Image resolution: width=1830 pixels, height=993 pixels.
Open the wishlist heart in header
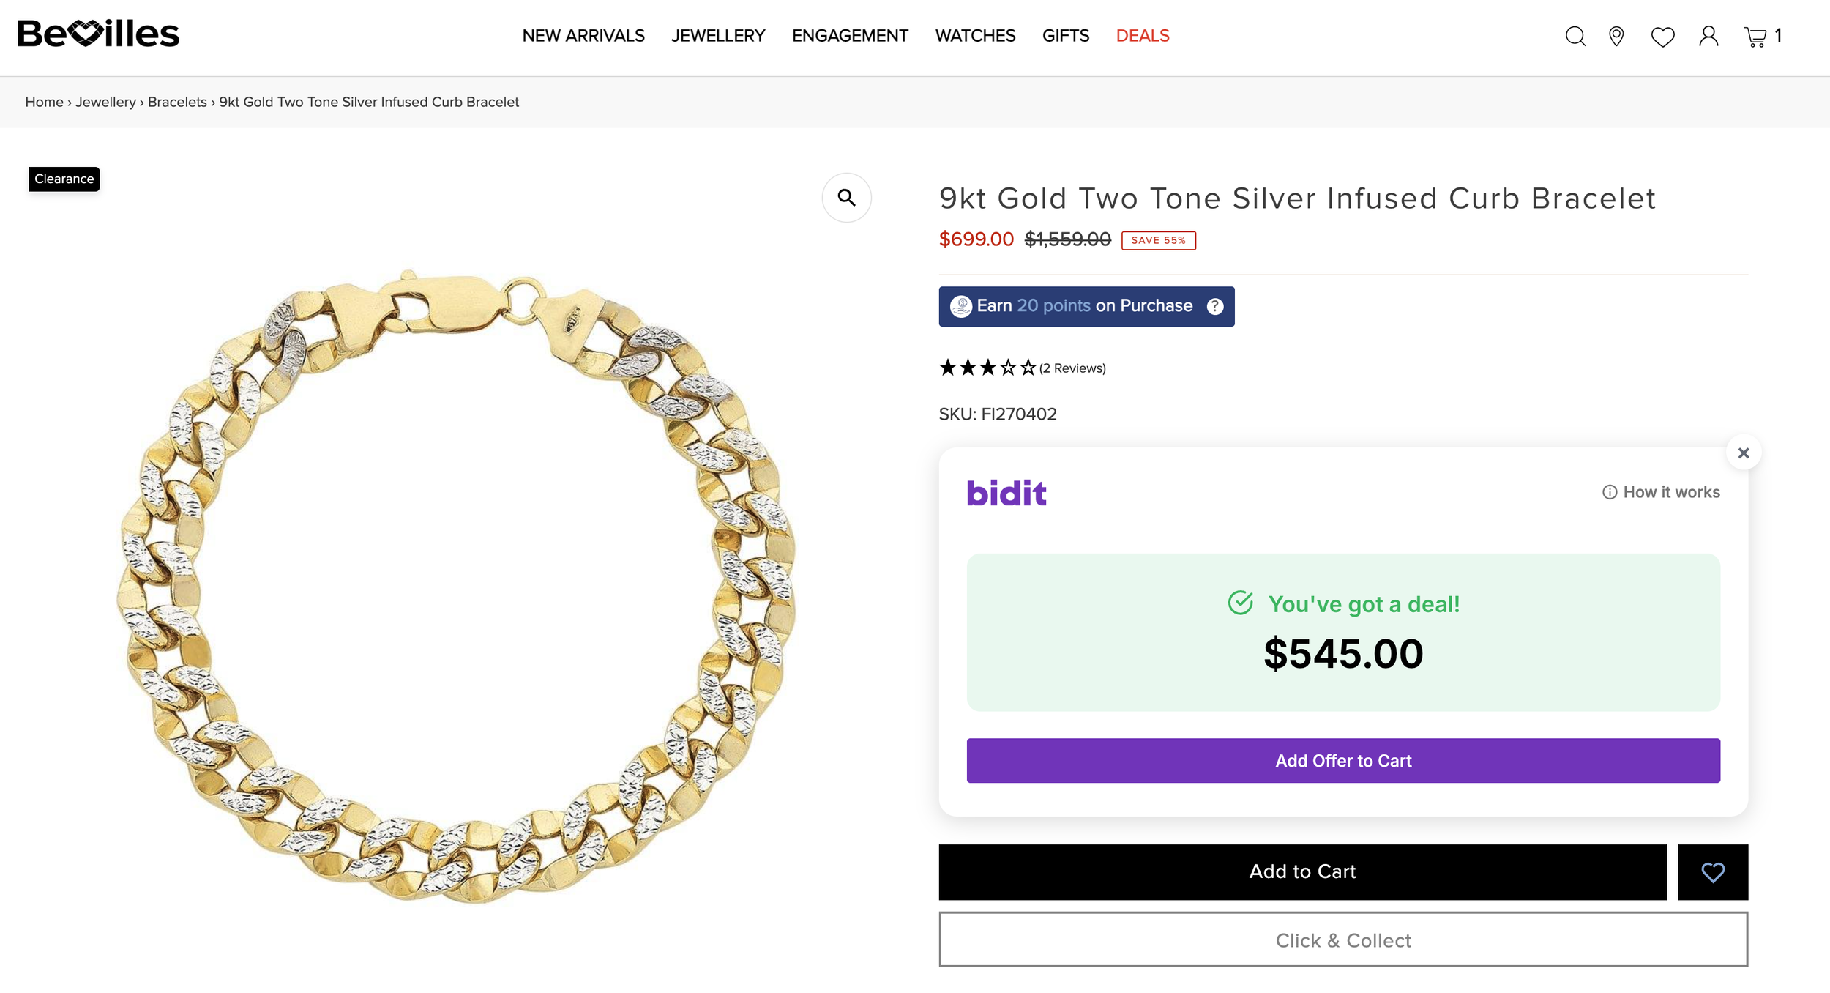[1662, 37]
